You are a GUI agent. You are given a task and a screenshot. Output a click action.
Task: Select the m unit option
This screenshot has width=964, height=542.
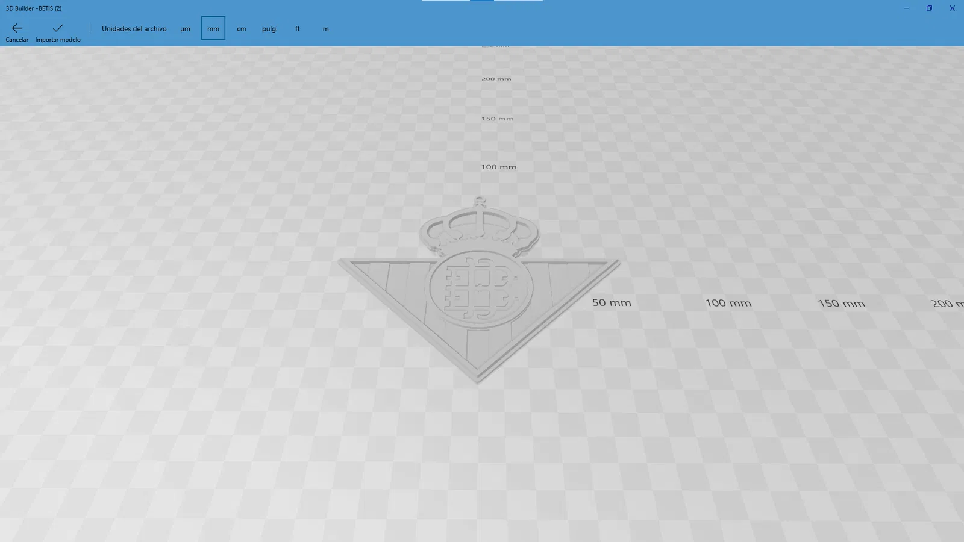point(326,28)
